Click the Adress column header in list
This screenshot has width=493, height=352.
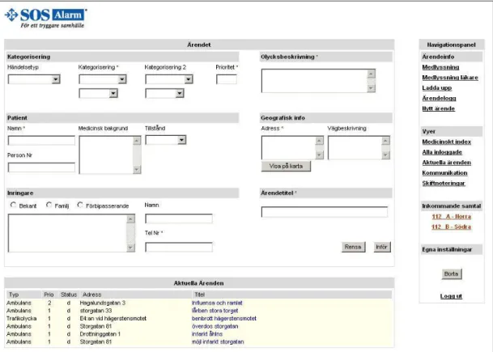tap(91, 295)
